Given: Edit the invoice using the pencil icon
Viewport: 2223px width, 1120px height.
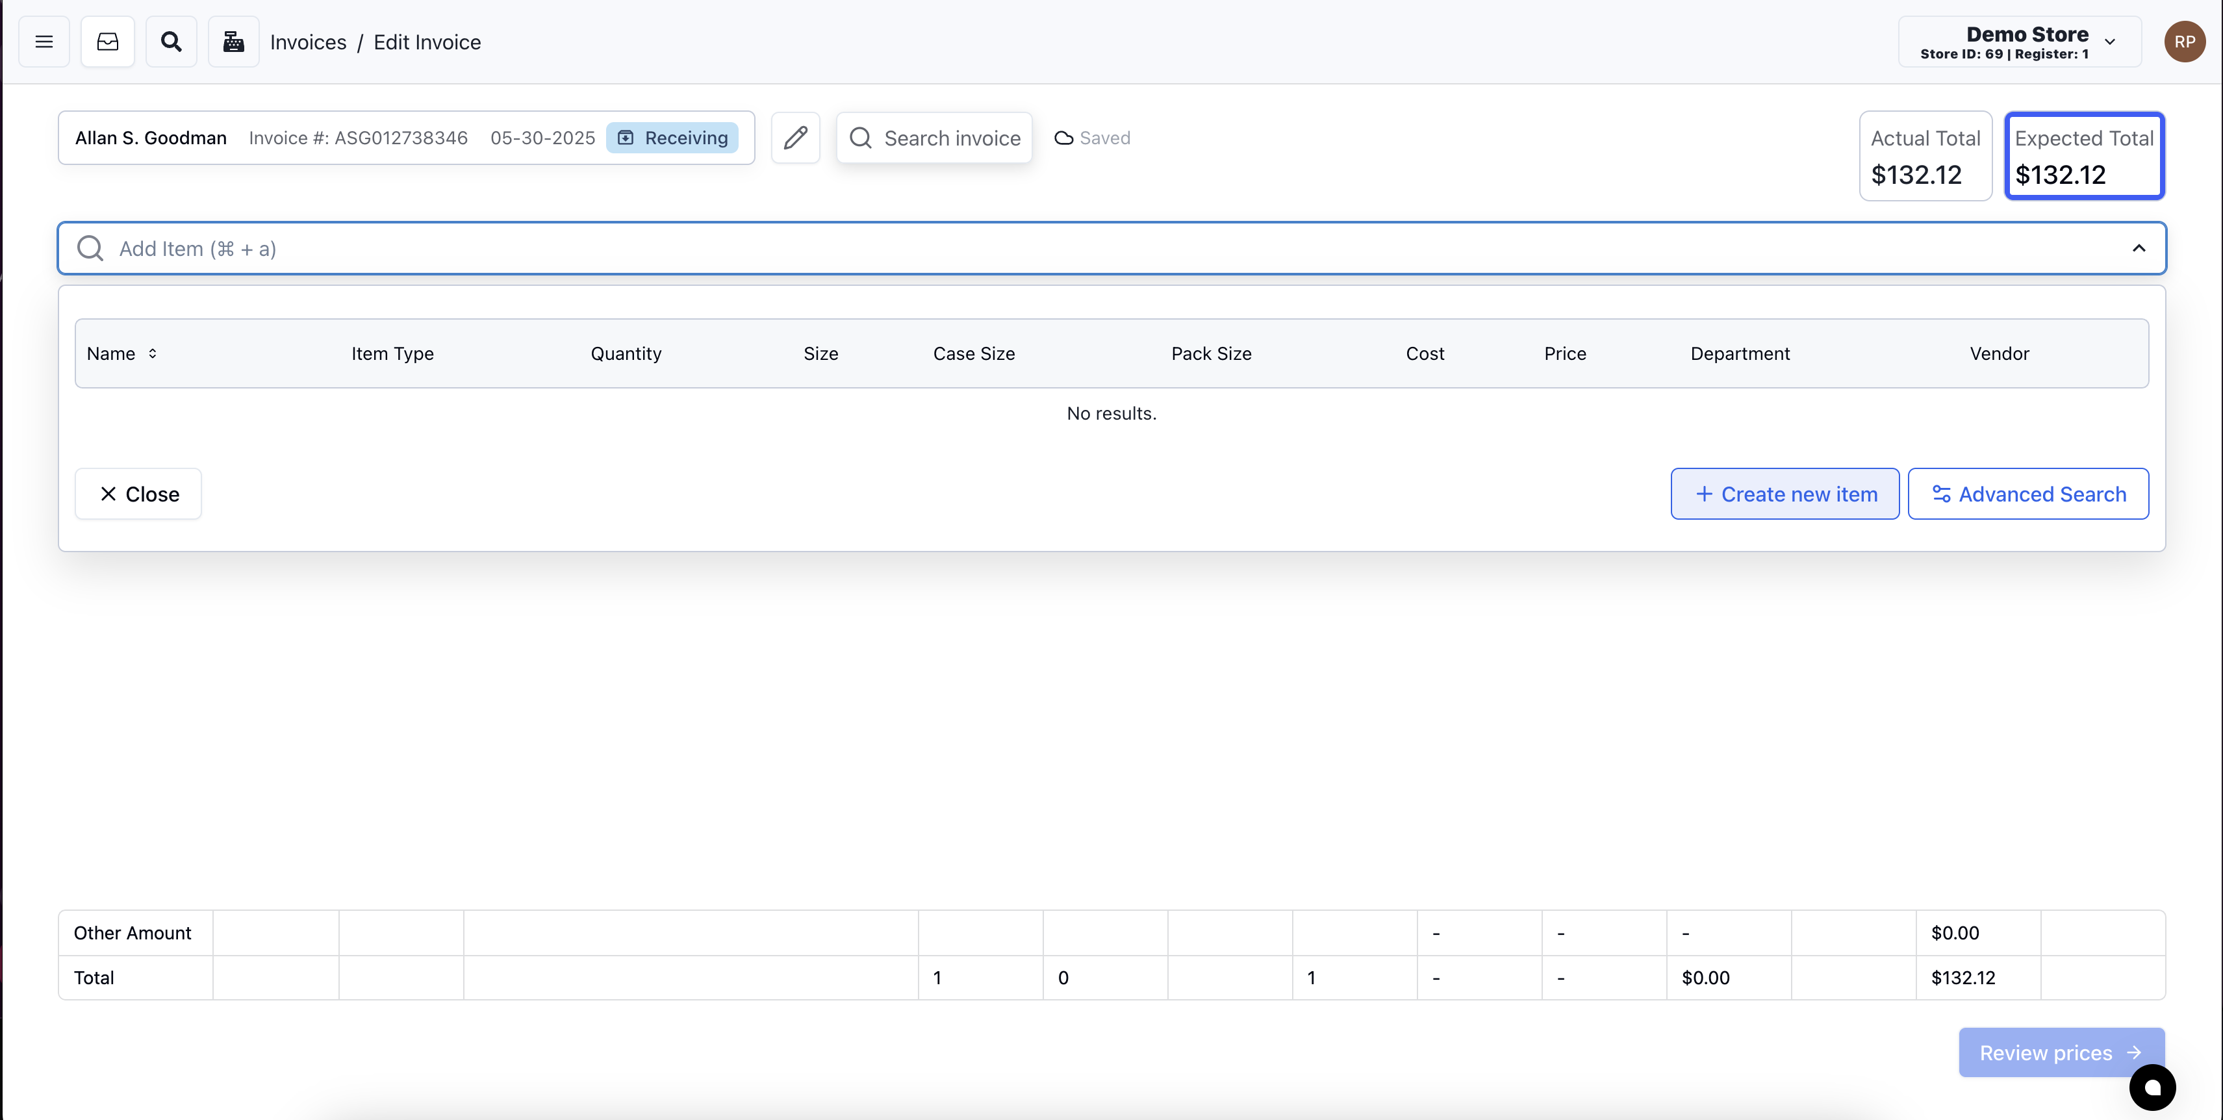Looking at the screenshot, I should point(794,137).
